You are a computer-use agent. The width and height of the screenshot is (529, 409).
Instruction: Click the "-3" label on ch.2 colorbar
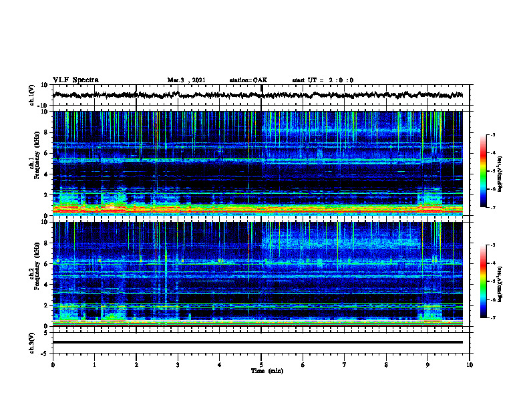(x=493, y=245)
